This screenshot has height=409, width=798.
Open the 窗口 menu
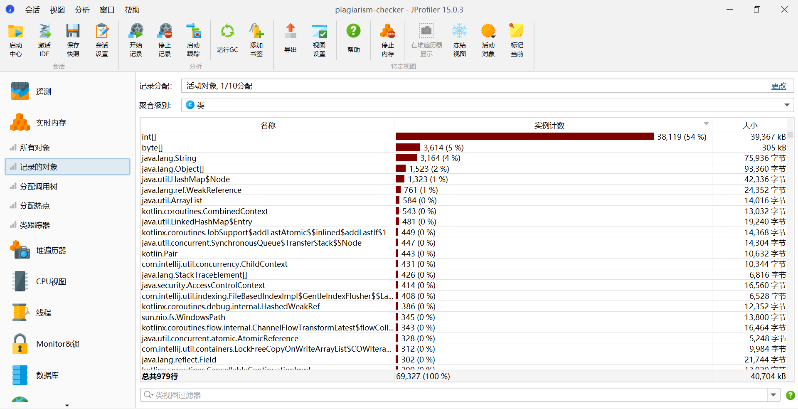point(107,10)
